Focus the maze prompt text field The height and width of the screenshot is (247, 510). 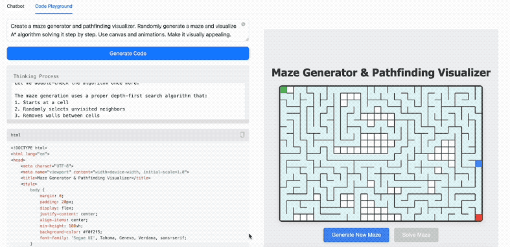tap(128, 30)
